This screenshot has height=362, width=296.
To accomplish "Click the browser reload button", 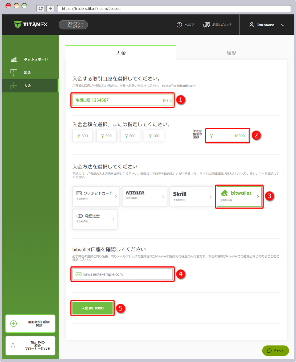I will [41, 9].
